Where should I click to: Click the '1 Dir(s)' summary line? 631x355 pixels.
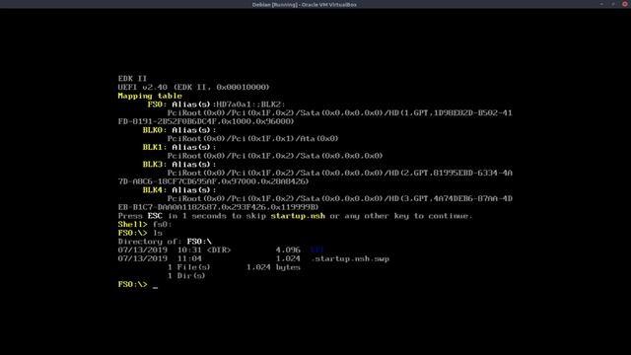(186, 276)
